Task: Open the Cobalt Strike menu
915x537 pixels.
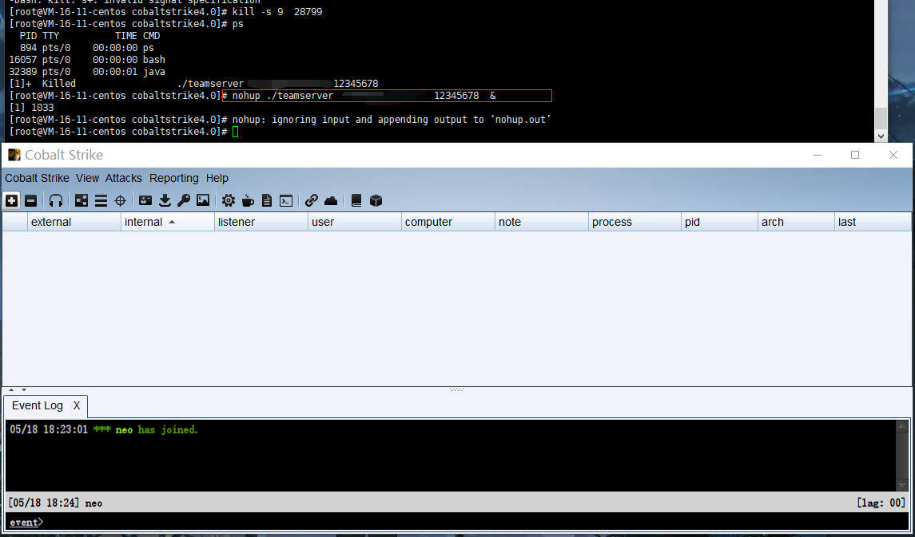Action: pos(37,178)
